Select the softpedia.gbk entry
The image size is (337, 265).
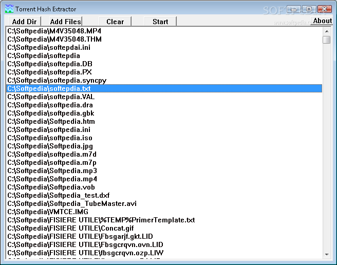click(x=164, y=113)
